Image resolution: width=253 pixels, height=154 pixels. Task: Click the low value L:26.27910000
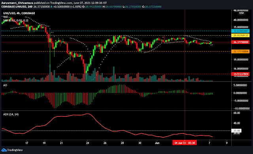pos(132,7)
